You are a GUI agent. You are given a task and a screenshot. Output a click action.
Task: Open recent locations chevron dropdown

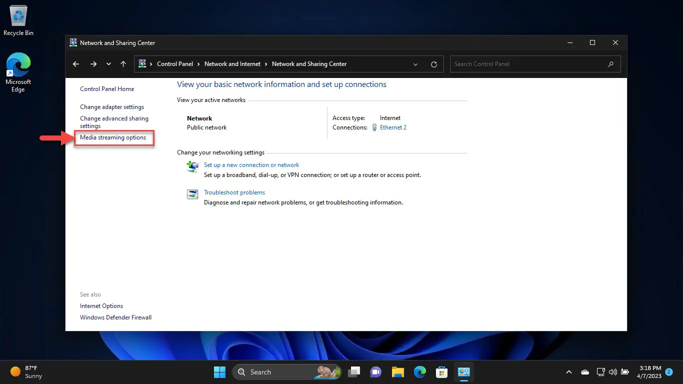108,64
